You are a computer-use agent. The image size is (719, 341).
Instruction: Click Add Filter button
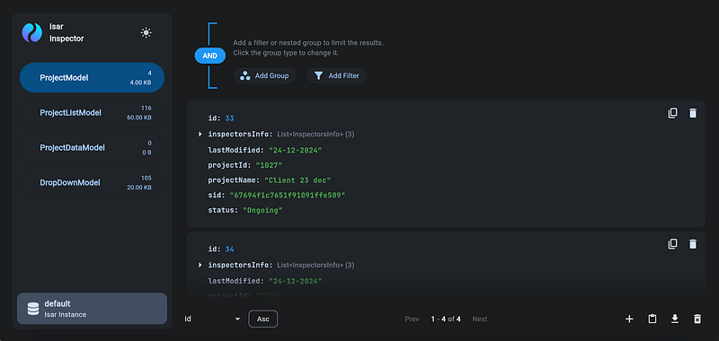point(336,75)
